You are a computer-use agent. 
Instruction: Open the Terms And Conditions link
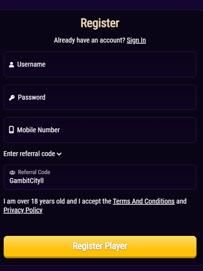pyautogui.click(x=143, y=201)
